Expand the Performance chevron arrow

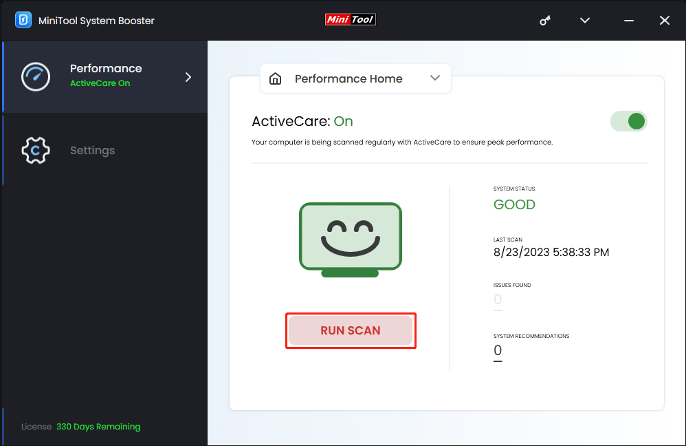(x=188, y=77)
